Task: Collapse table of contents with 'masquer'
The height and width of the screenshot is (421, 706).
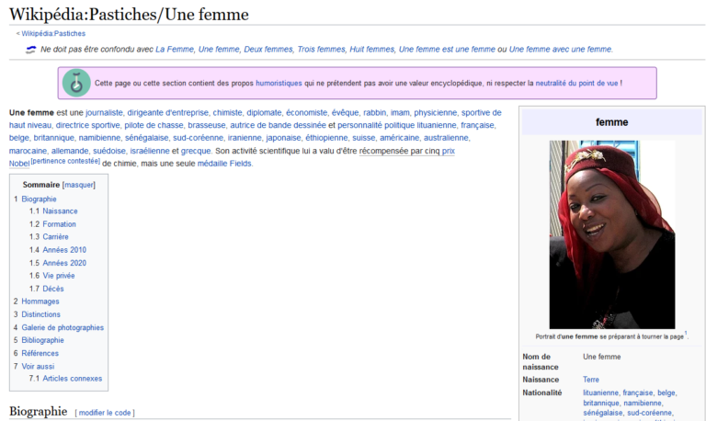Action: pos(79,185)
